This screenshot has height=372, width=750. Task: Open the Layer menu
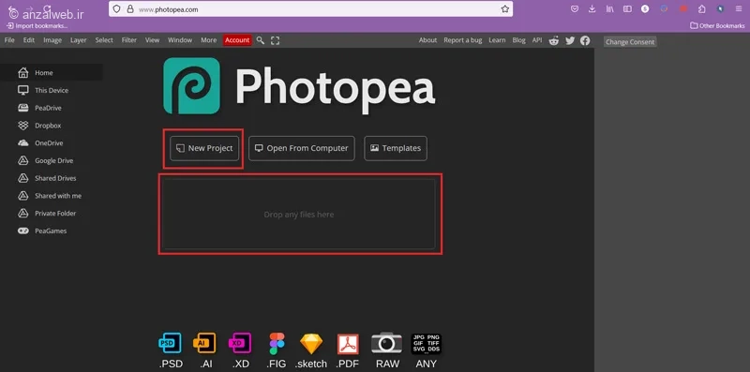pyautogui.click(x=79, y=40)
